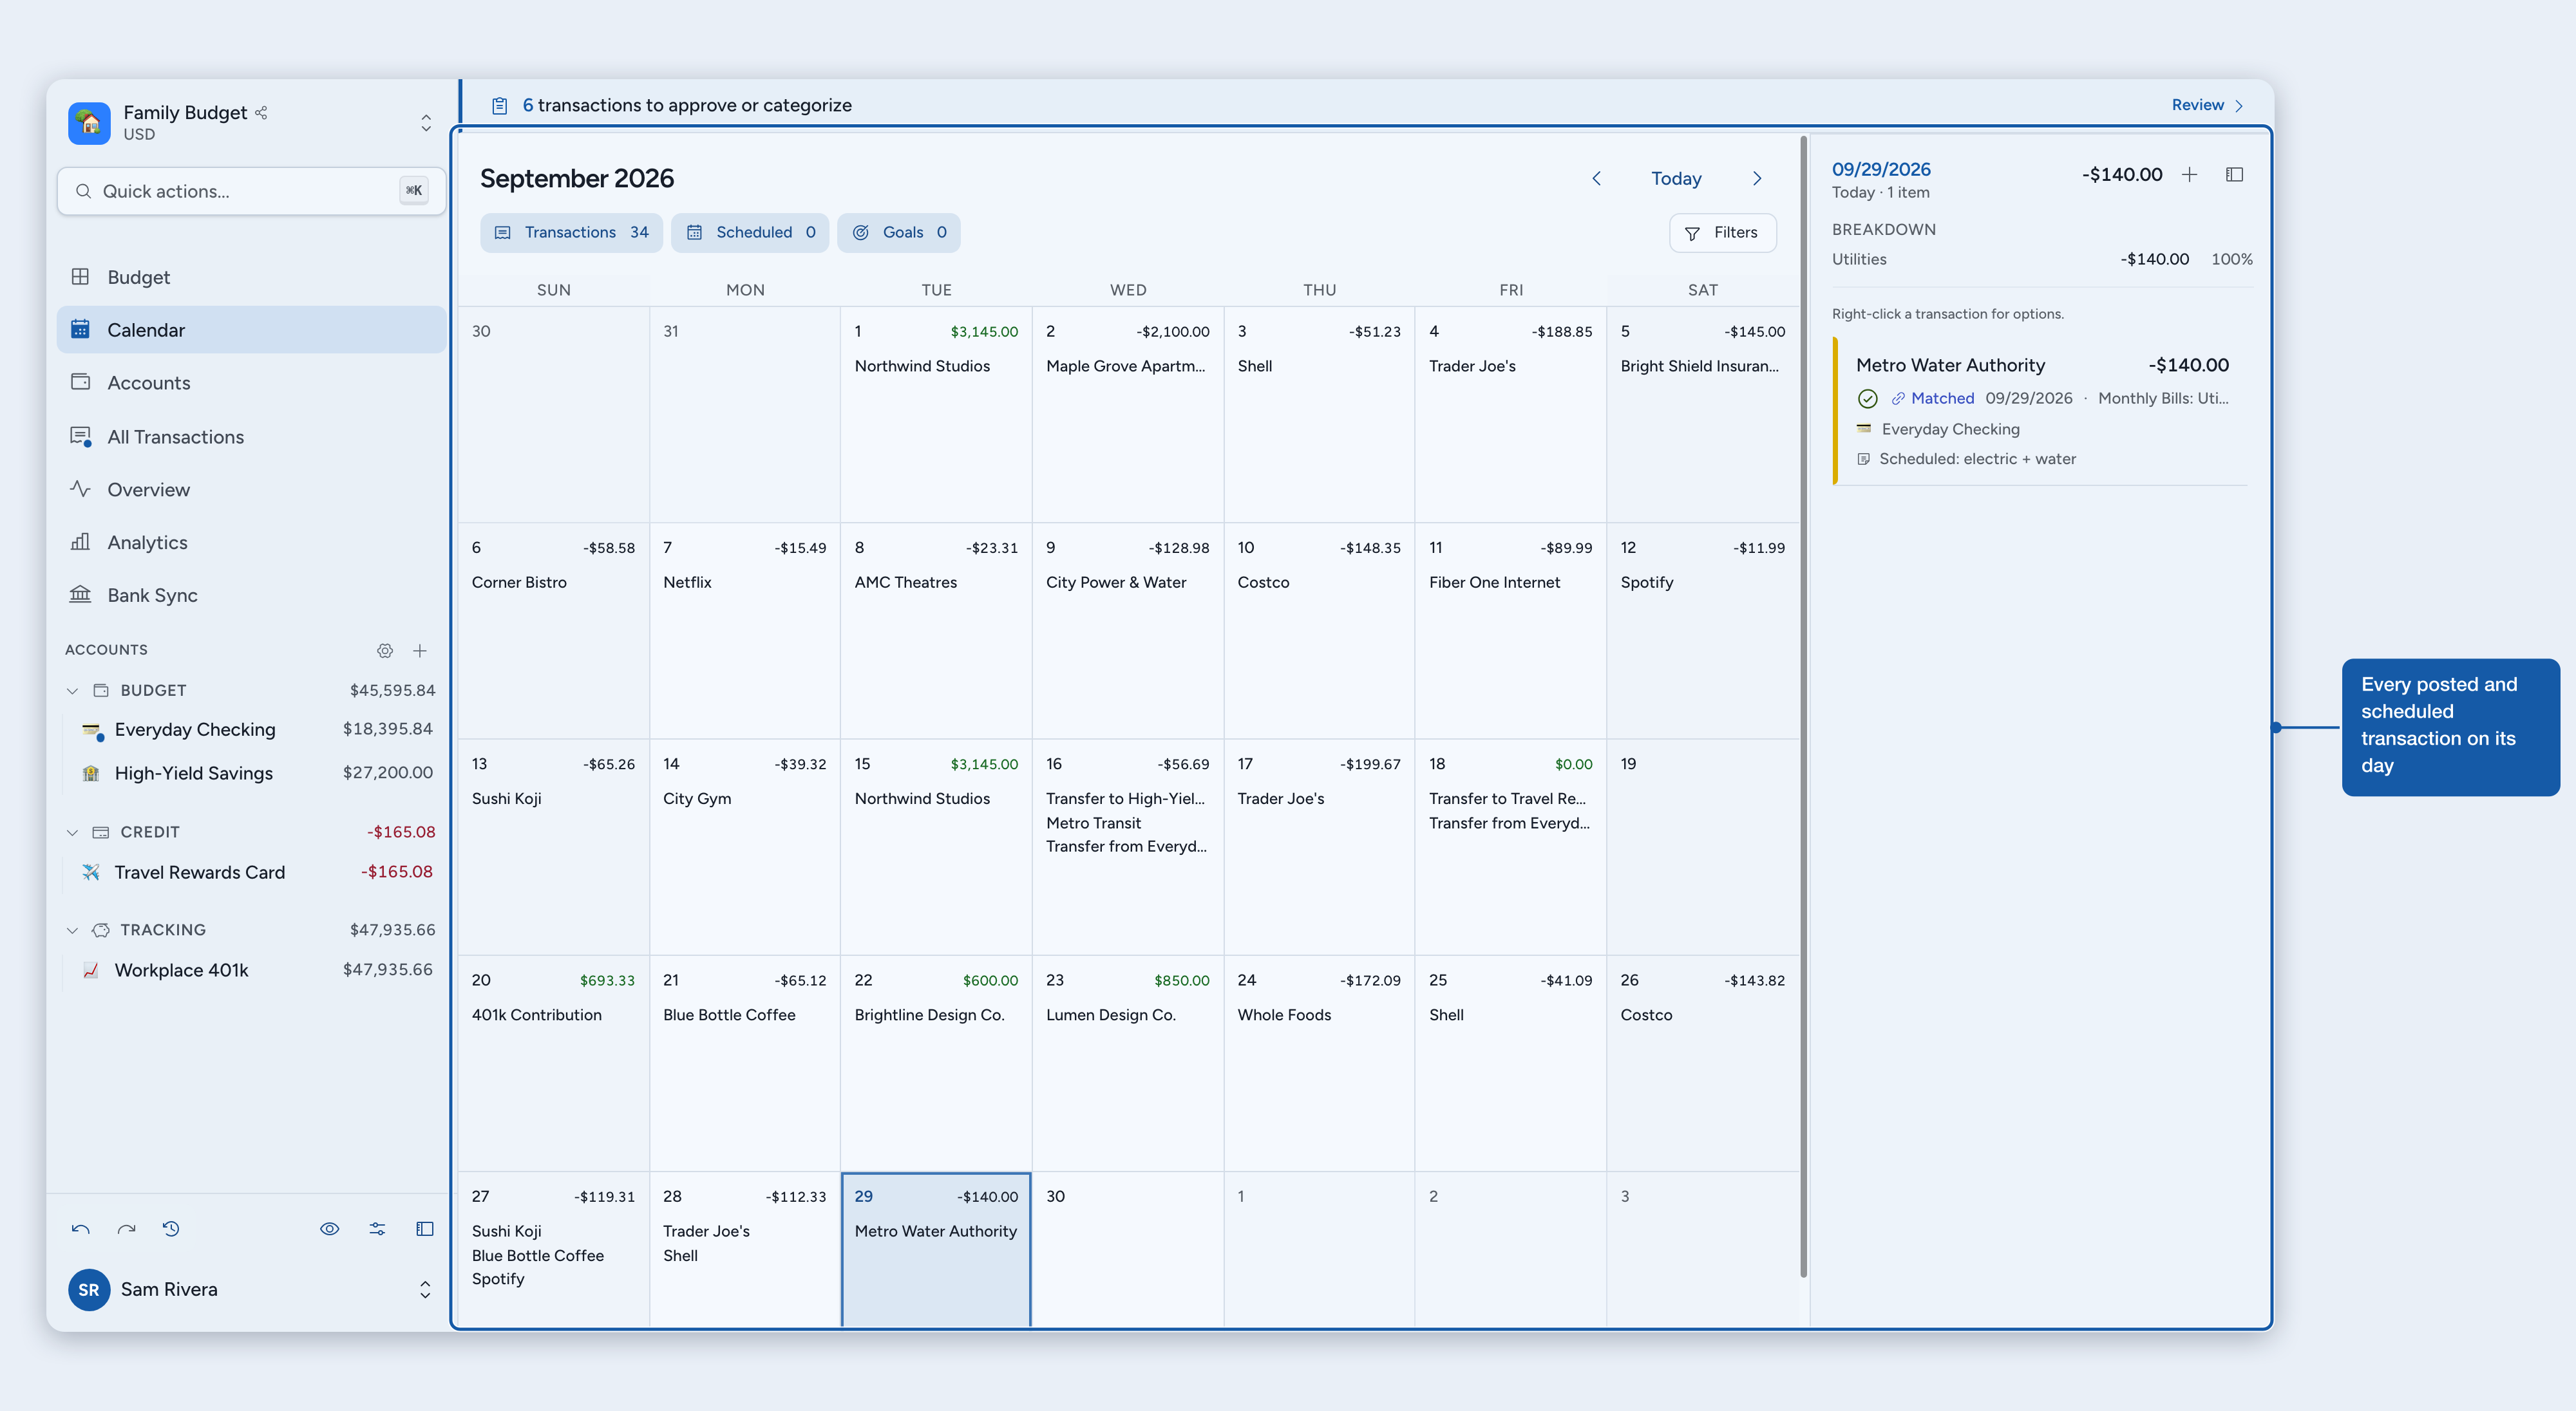Select High-Yield Savings account

coord(256,774)
